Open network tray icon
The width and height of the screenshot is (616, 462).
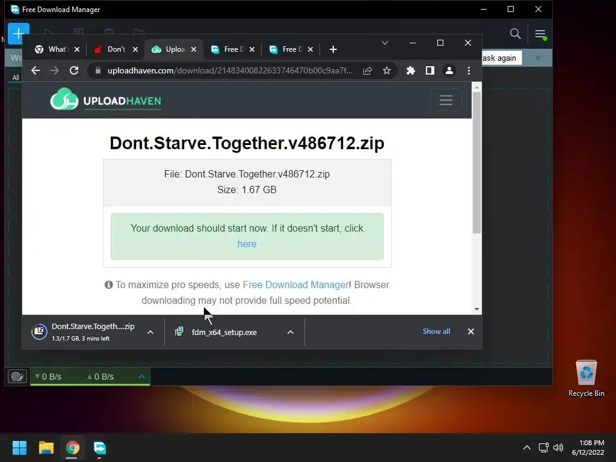[x=543, y=448]
